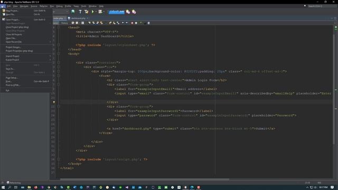Click the second Profile icon after memory bar
Viewport: 338px width, 190px height.
[134, 12]
